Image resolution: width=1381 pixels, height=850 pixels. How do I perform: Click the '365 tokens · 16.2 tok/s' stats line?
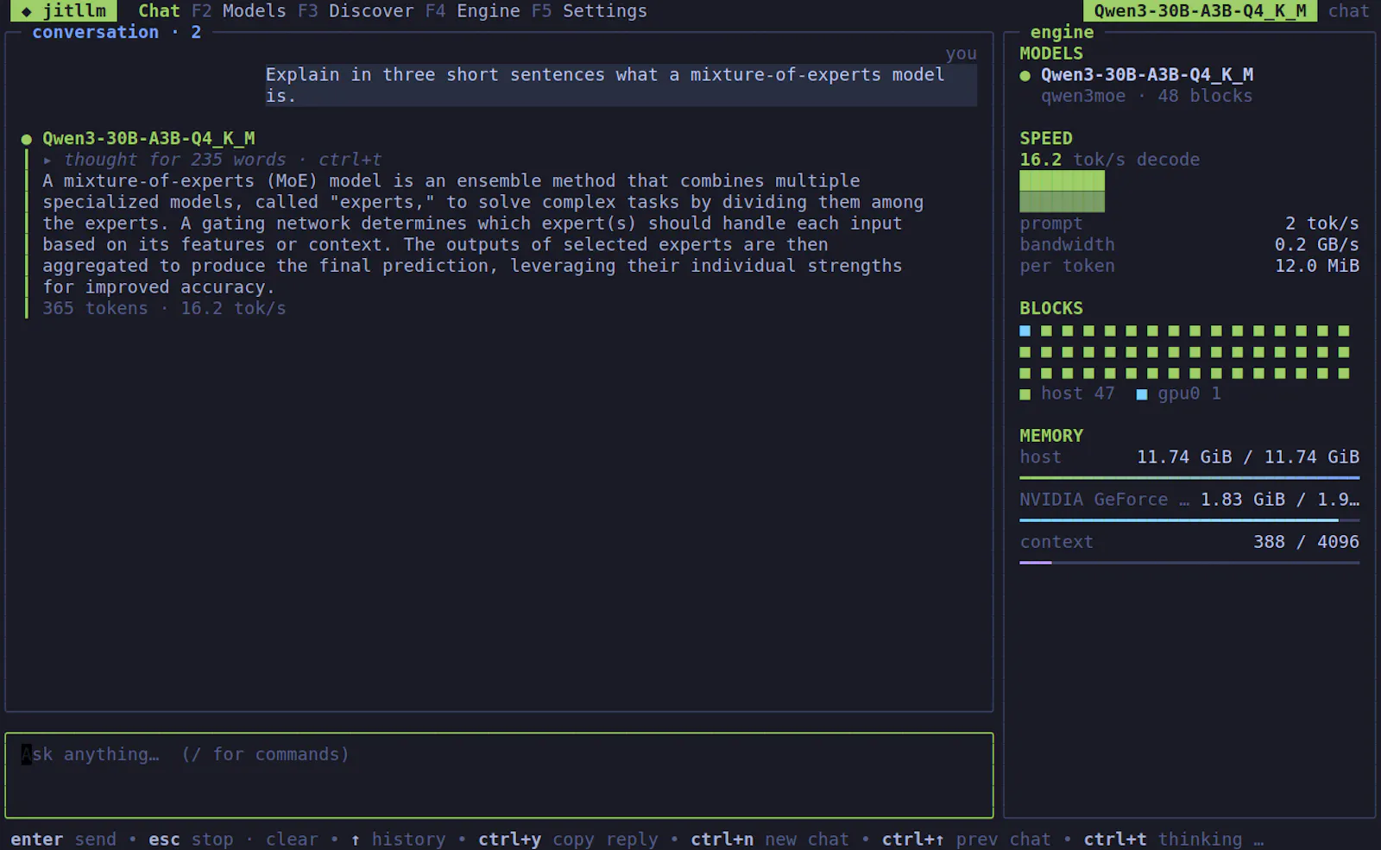pyautogui.click(x=164, y=309)
